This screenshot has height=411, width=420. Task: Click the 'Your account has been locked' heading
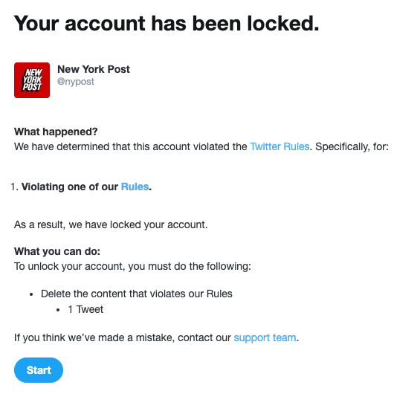coord(167,24)
